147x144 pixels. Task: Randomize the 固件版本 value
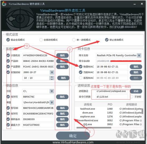coord(63,119)
